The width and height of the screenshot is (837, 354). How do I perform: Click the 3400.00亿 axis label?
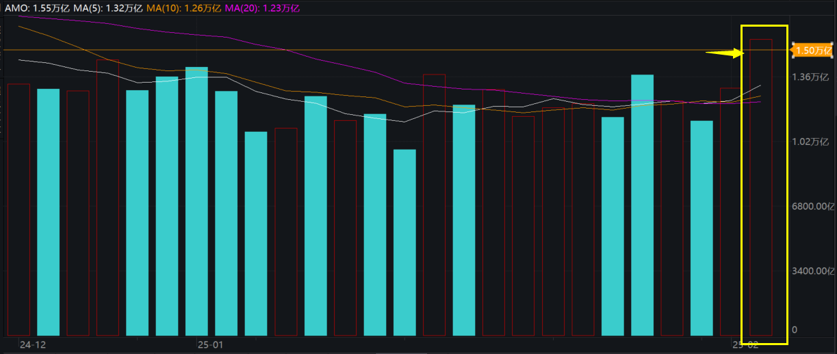coord(814,271)
